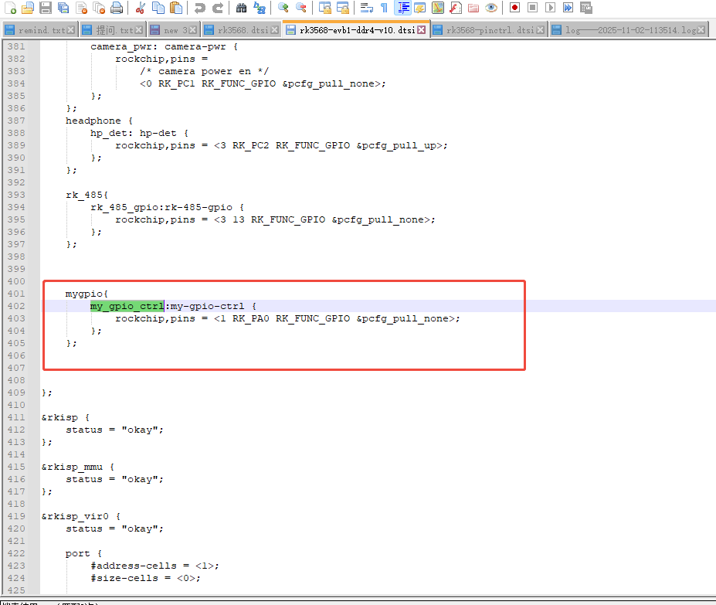Toggle the indent guide button
Viewport: 716px width, 605px height.
tap(402, 8)
